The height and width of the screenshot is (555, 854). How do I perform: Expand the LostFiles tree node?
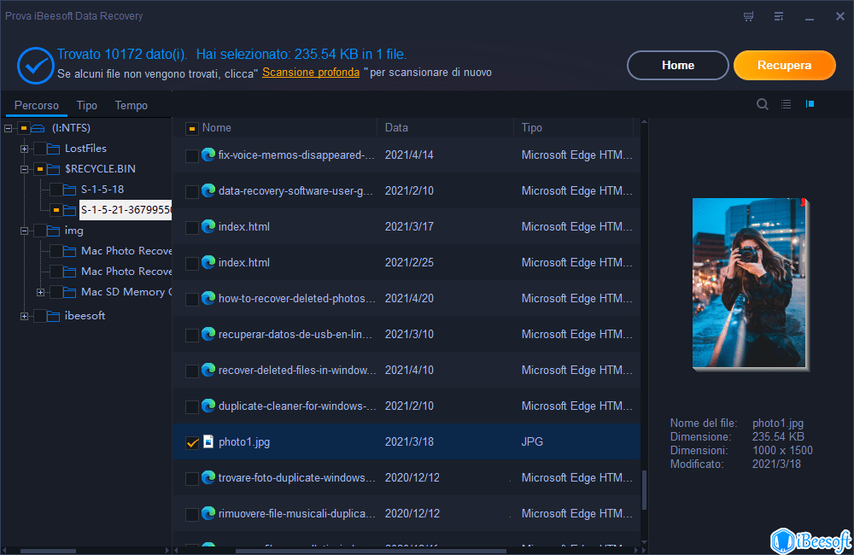[25, 149]
